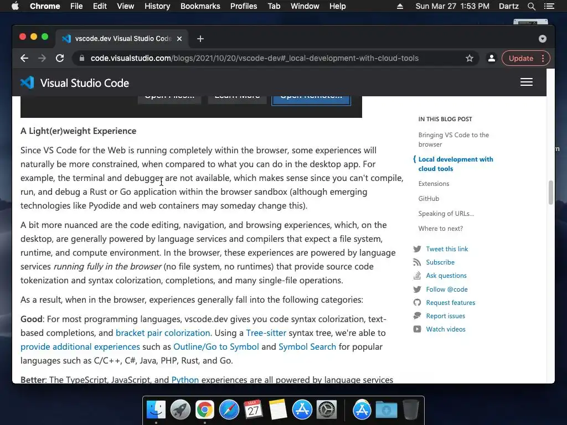Open the Bookmarks menu

[x=200, y=6]
